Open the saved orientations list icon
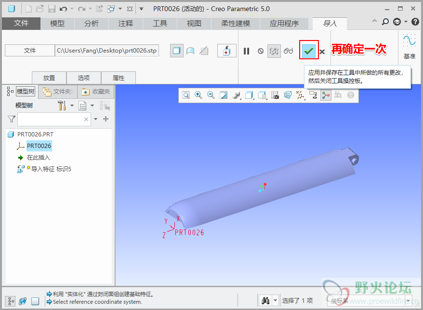The width and height of the screenshot is (423, 310). pyautogui.click(x=262, y=95)
